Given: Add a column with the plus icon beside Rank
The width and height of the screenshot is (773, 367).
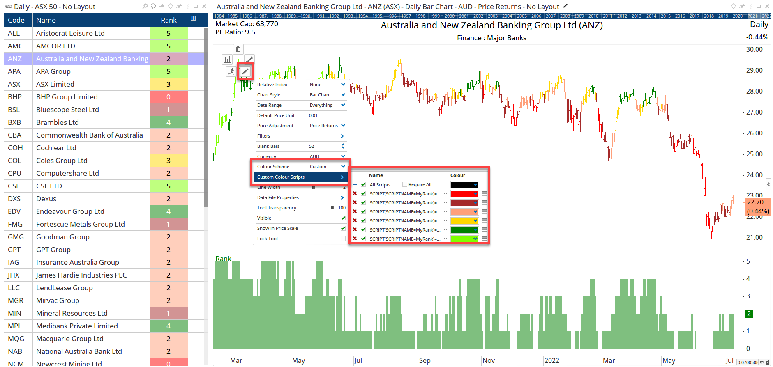Looking at the screenshot, I should point(193,18).
